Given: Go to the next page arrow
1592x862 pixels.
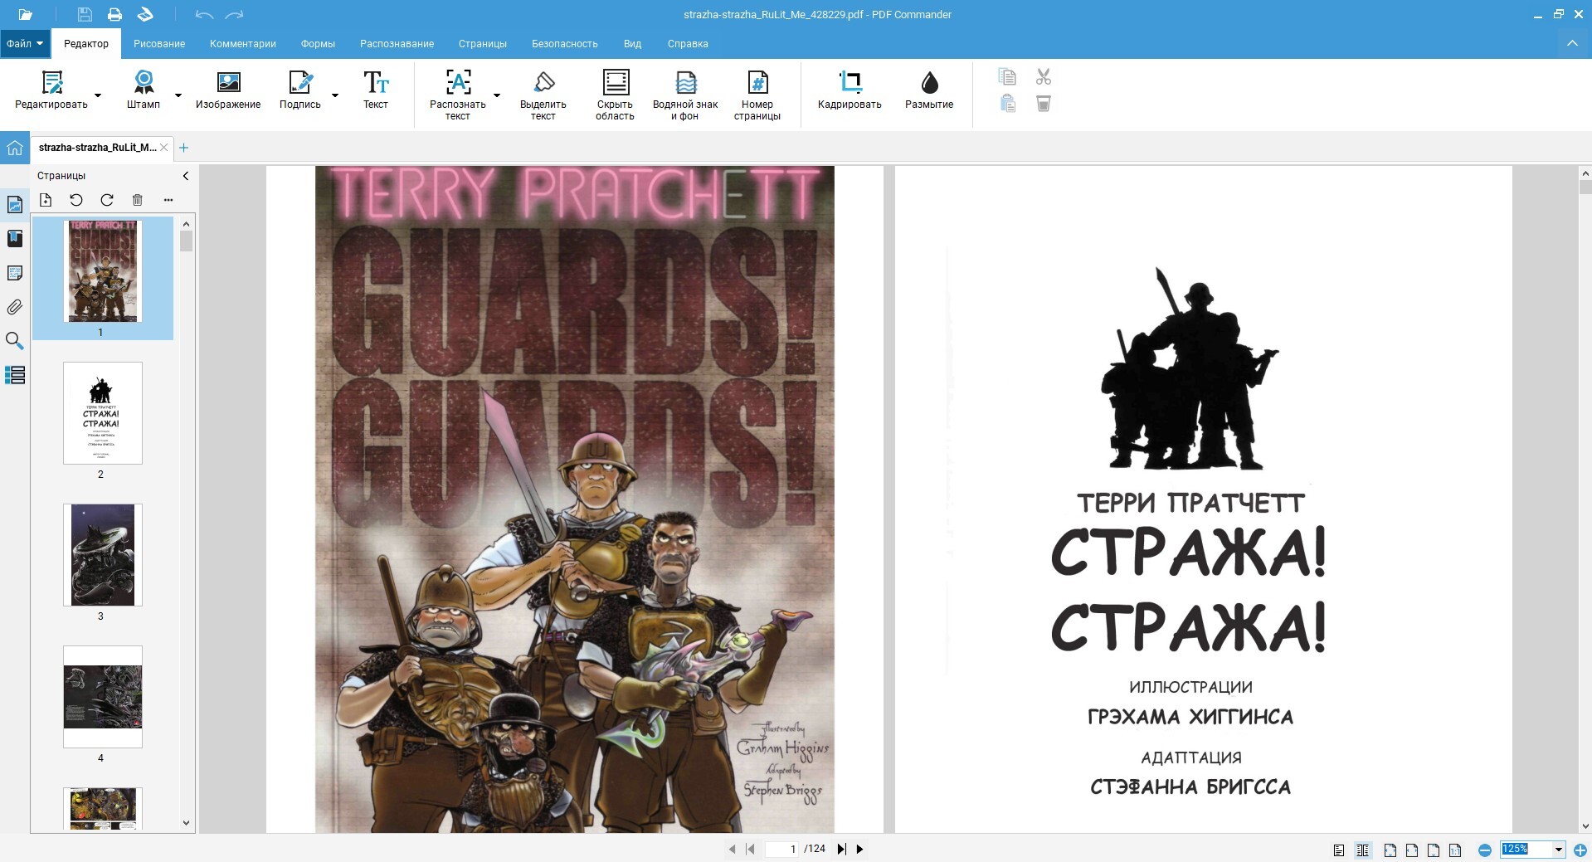Looking at the screenshot, I should (859, 849).
